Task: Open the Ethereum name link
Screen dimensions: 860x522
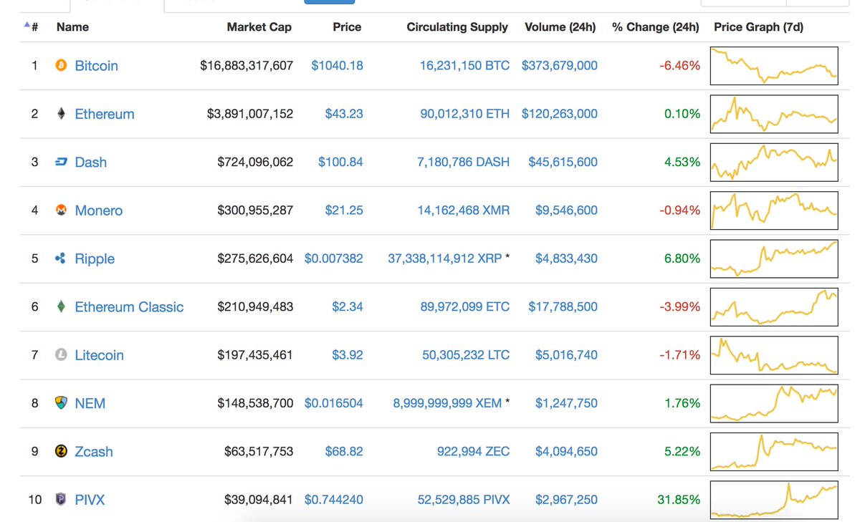Action: [104, 114]
